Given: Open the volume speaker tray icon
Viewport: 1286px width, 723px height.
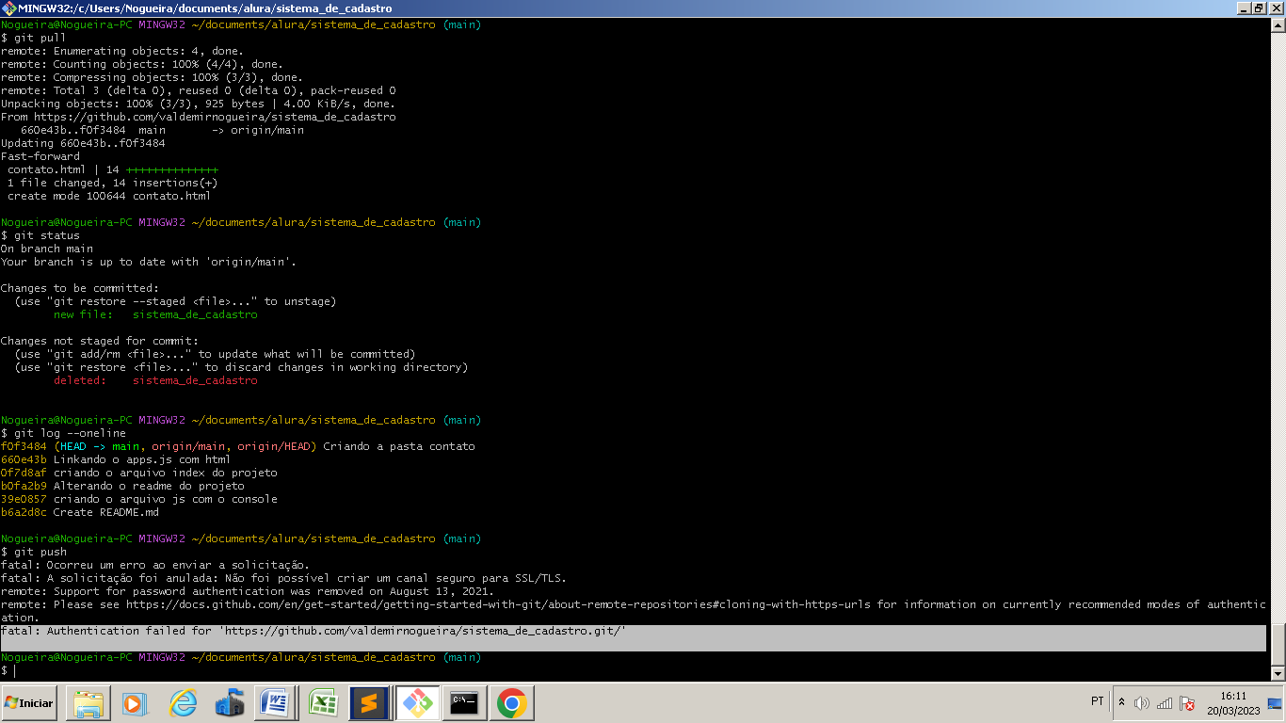Looking at the screenshot, I should coord(1142,703).
